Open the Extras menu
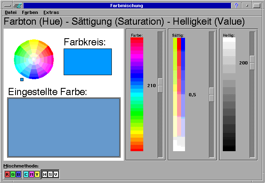This screenshot has height=183, width=265. (51, 12)
